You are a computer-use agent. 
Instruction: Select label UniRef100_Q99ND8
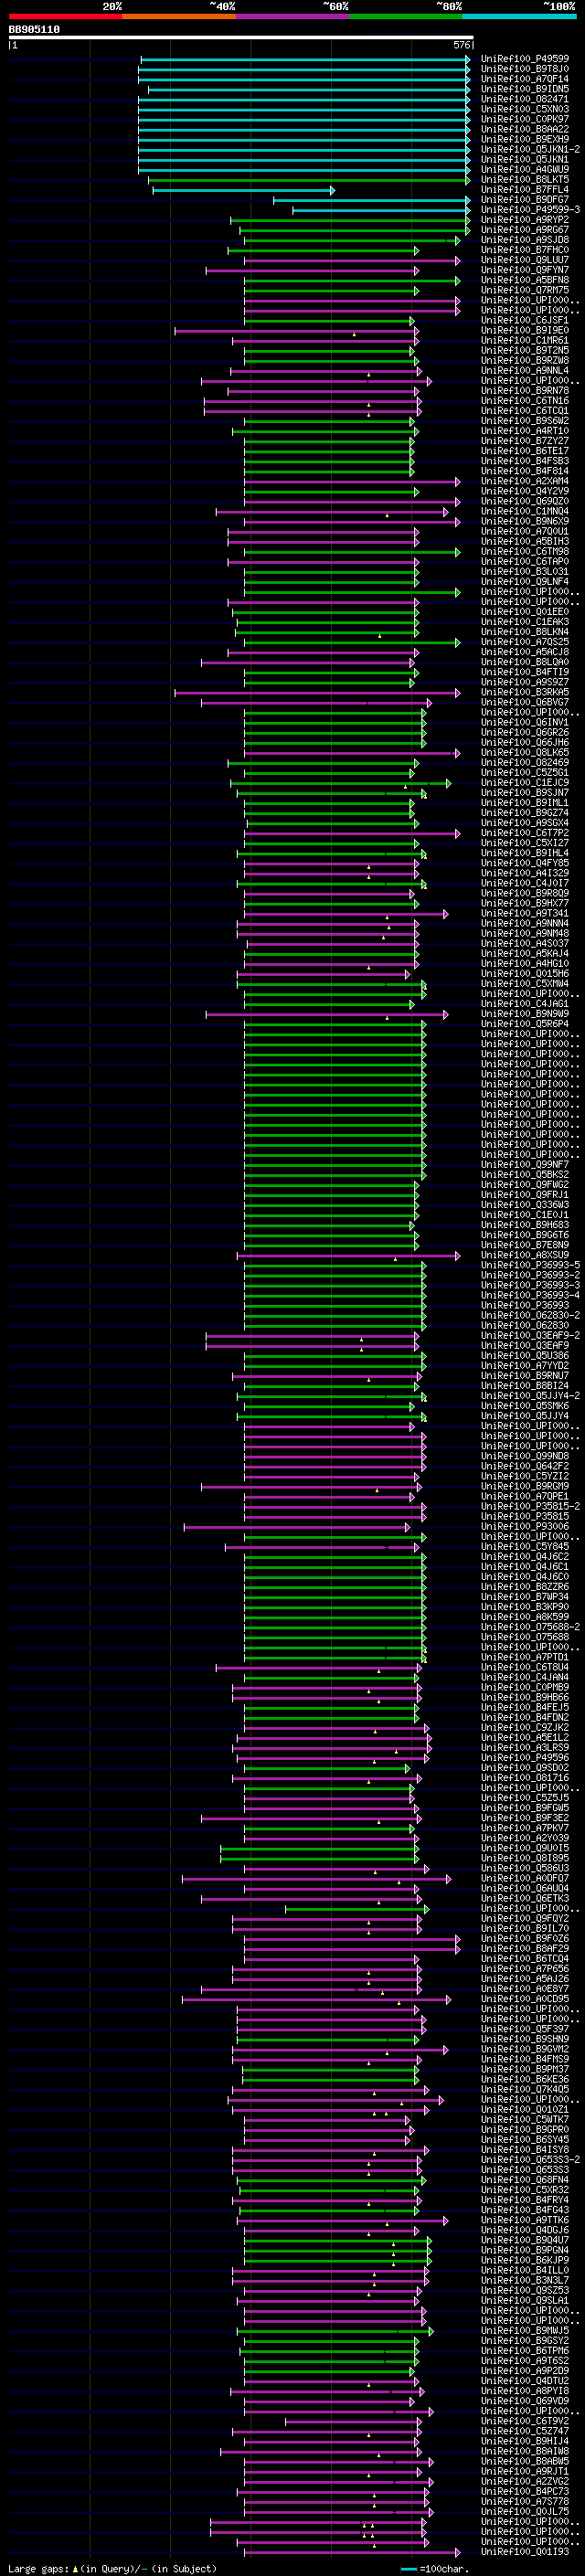pyautogui.click(x=525, y=1456)
